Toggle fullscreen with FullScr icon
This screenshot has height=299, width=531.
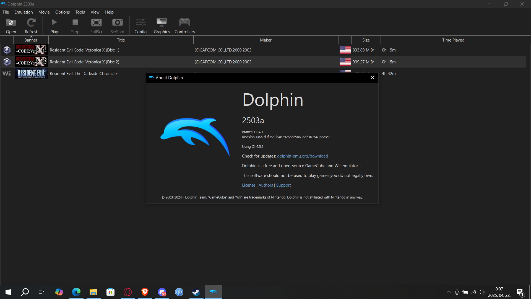coord(96,26)
